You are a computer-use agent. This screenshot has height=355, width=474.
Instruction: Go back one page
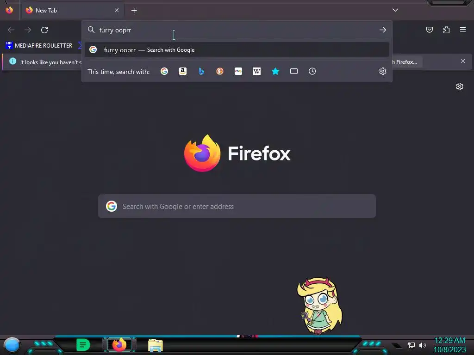pos(11,30)
